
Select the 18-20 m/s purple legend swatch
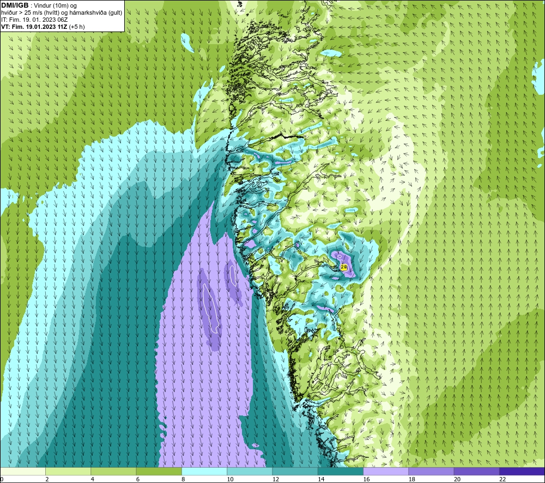coord(431,471)
